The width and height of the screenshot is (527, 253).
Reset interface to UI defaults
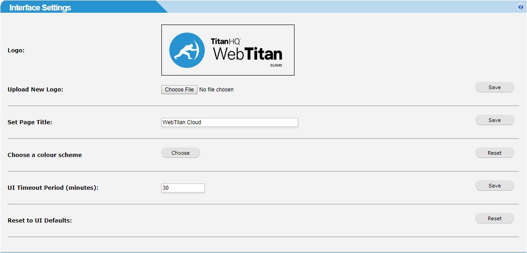495,218
